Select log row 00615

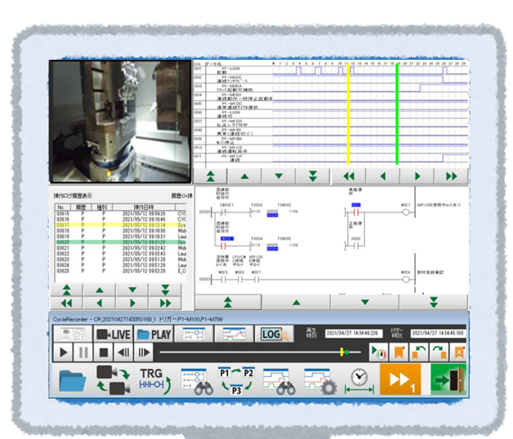click(121, 213)
